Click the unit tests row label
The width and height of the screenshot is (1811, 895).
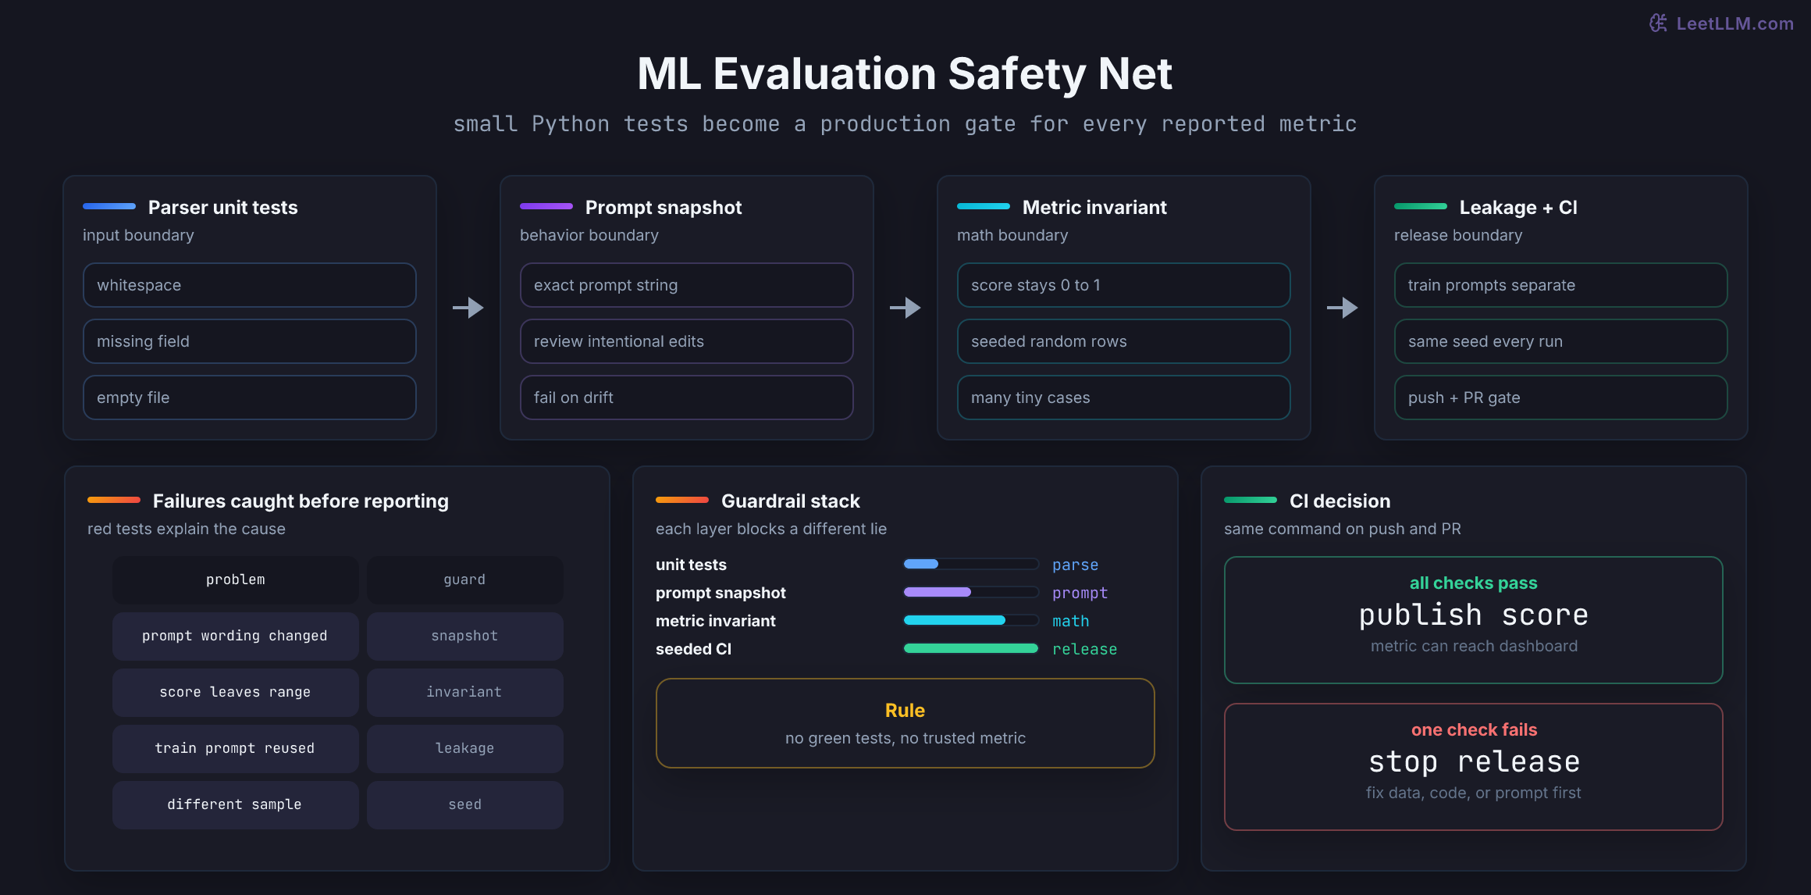tap(691, 565)
